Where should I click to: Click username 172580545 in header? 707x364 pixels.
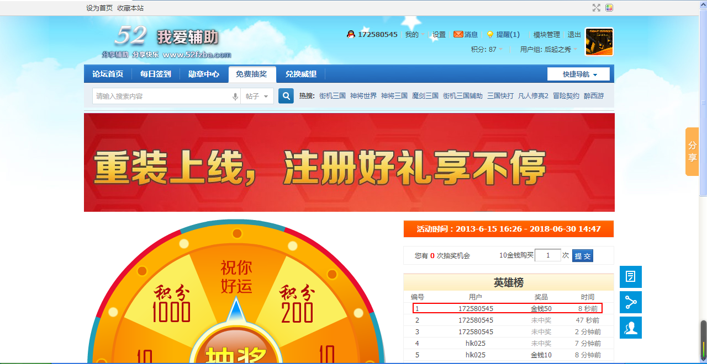coord(378,34)
